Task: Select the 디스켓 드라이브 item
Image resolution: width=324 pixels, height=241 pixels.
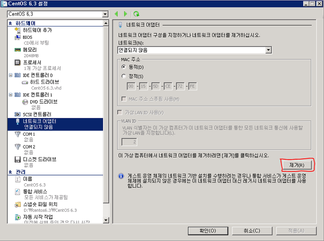Action: tap(40, 159)
